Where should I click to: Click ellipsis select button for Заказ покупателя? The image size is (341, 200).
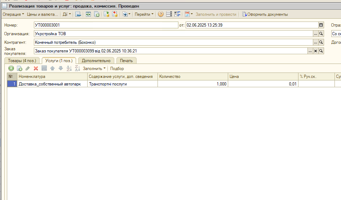coord(310,51)
